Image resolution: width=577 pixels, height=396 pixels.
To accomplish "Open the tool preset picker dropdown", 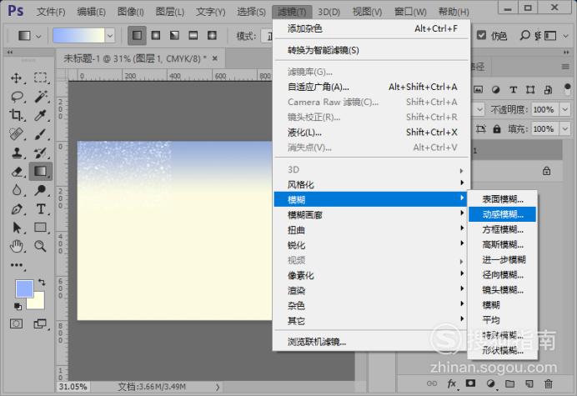I will [x=38, y=36].
